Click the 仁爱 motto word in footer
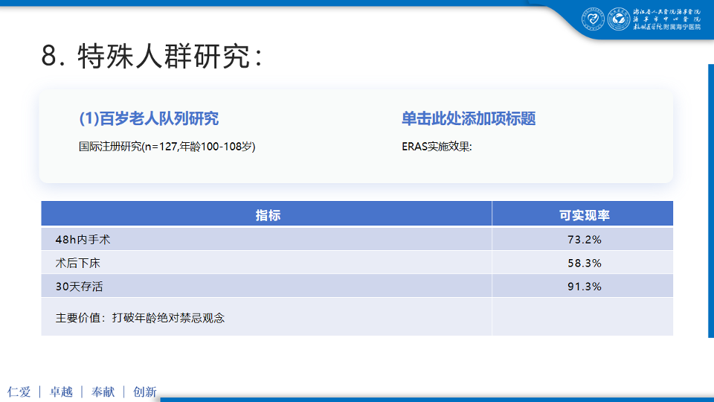The image size is (714, 402). click(x=19, y=392)
